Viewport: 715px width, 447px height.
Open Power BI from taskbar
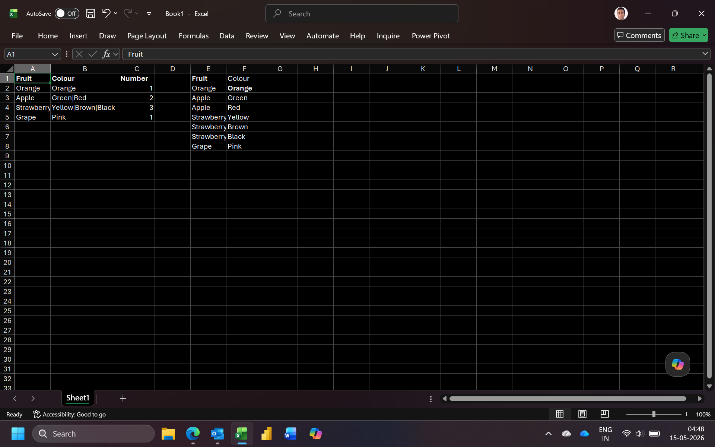(267, 434)
